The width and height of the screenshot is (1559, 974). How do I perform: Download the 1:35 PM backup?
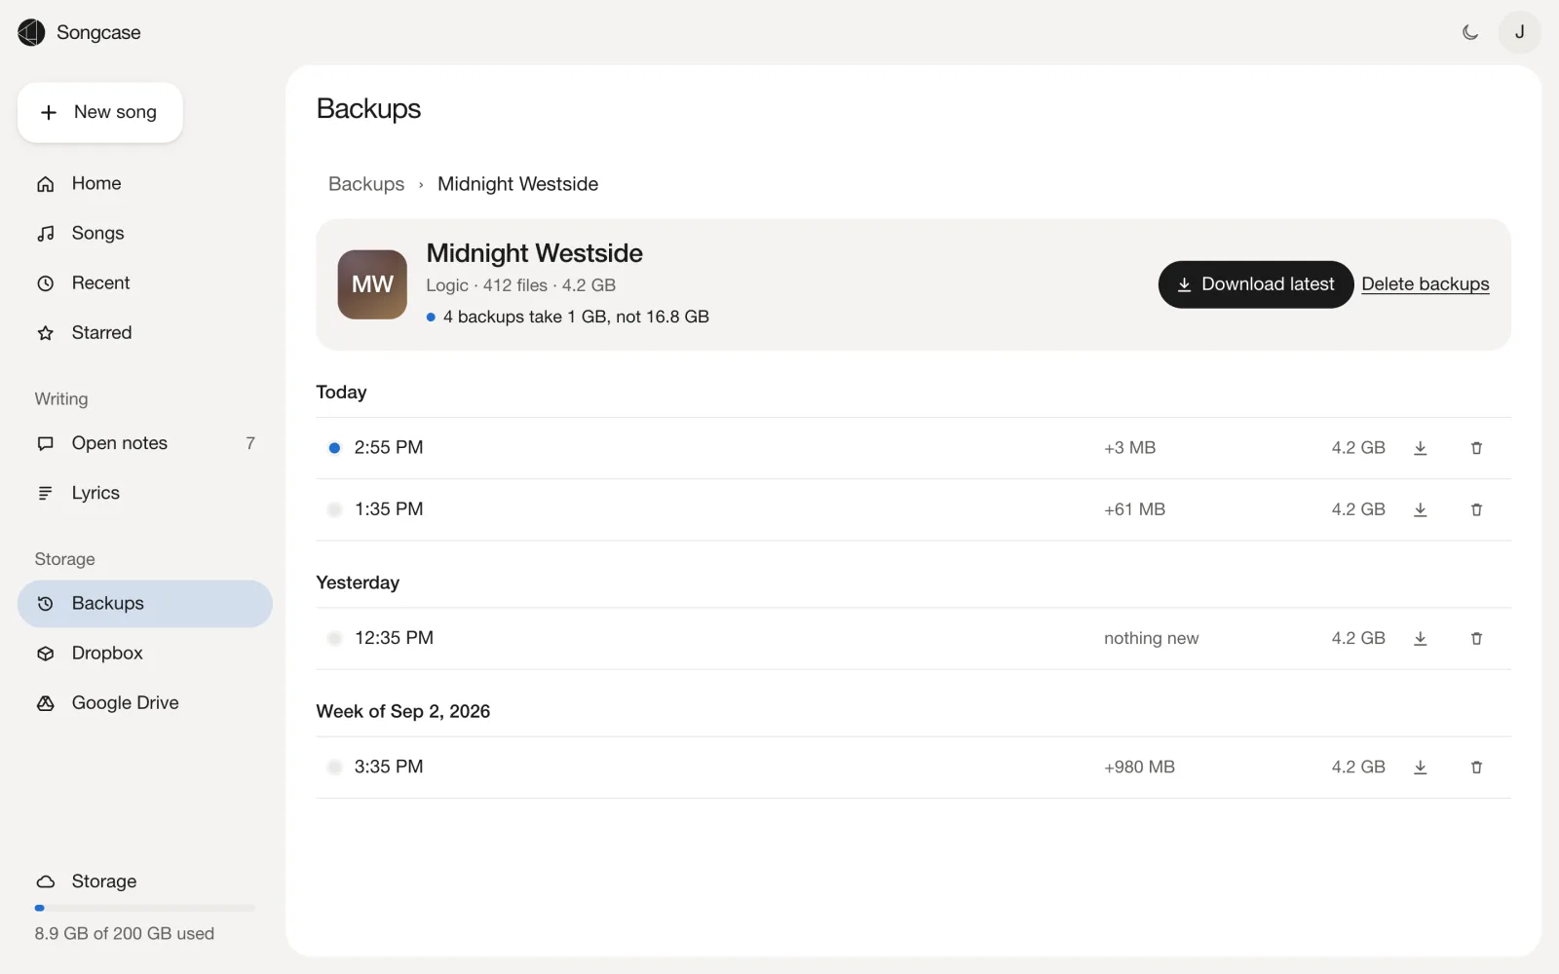1421,509
